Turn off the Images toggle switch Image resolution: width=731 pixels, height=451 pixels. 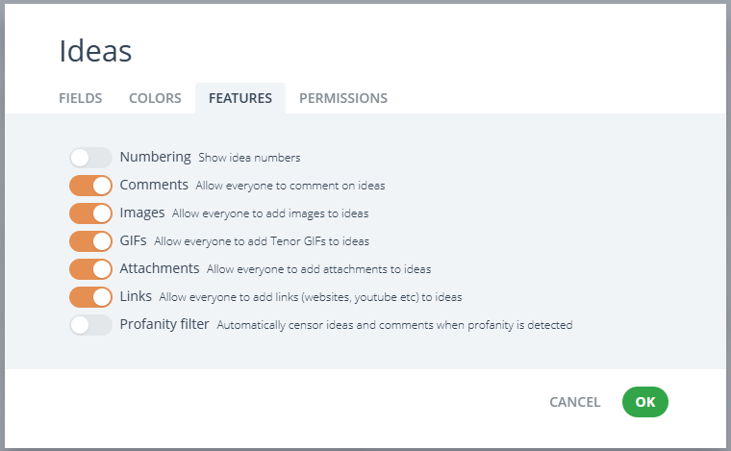[91, 213]
